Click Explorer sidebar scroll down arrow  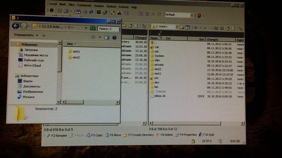click(x=59, y=102)
